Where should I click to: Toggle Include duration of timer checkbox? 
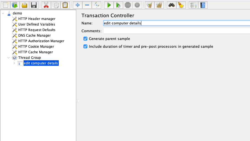coord(85,46)
